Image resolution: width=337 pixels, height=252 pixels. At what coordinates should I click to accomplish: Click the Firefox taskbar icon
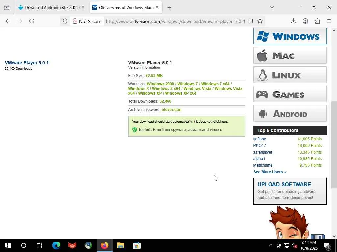pyautogui.click(x=105, y=245)
